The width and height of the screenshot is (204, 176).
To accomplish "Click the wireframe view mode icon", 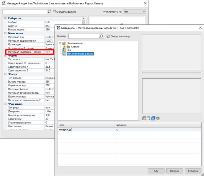I will pos(144,118).
